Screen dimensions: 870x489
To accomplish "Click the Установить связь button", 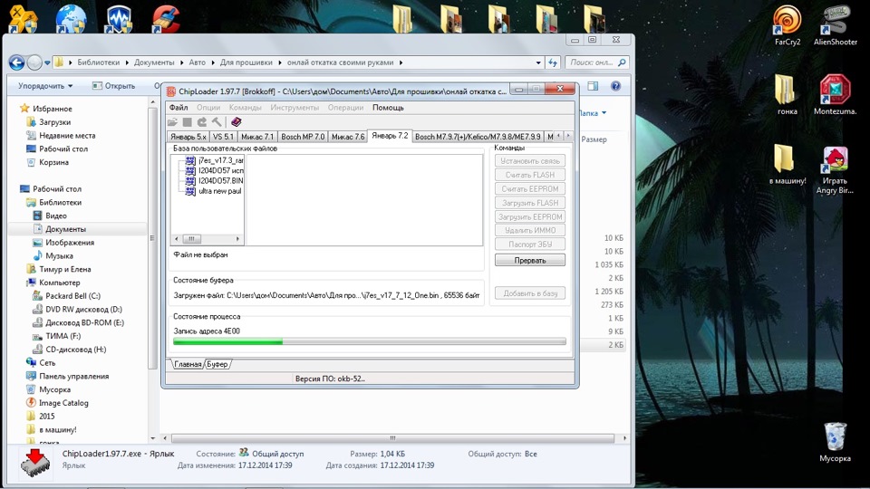I will pyautogui.click(x=530, y=161).
